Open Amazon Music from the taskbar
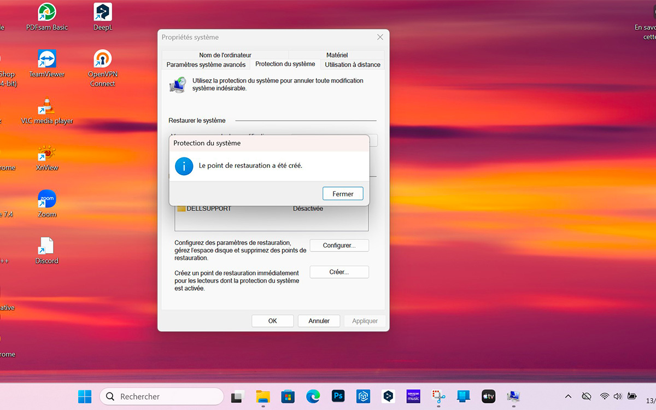 [413, 396]
